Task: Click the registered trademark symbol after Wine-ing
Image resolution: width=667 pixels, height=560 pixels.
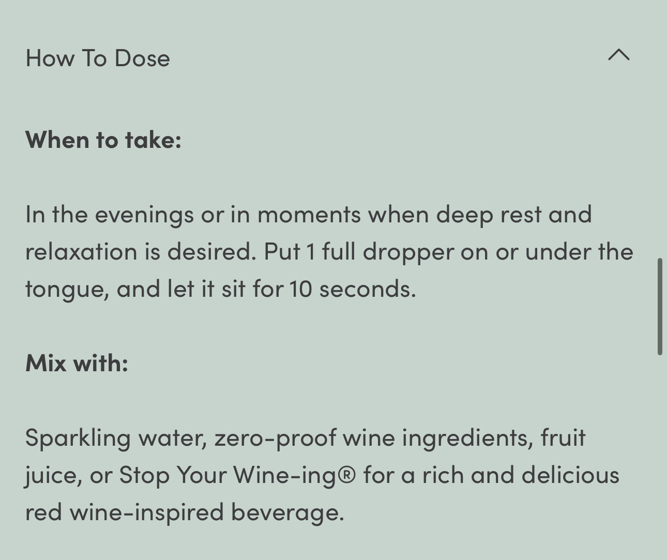Action: coord(346,475)
